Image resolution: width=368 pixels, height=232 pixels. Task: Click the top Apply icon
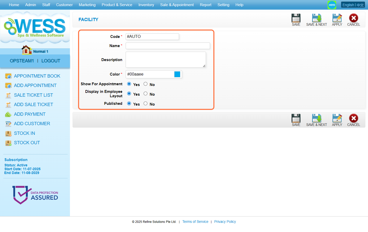(x=337, y=18)
